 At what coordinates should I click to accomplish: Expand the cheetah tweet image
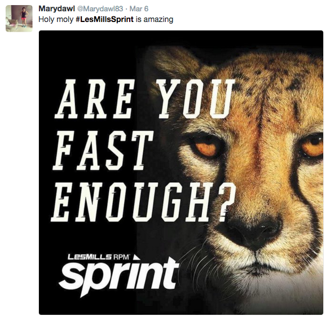(181, 173)
